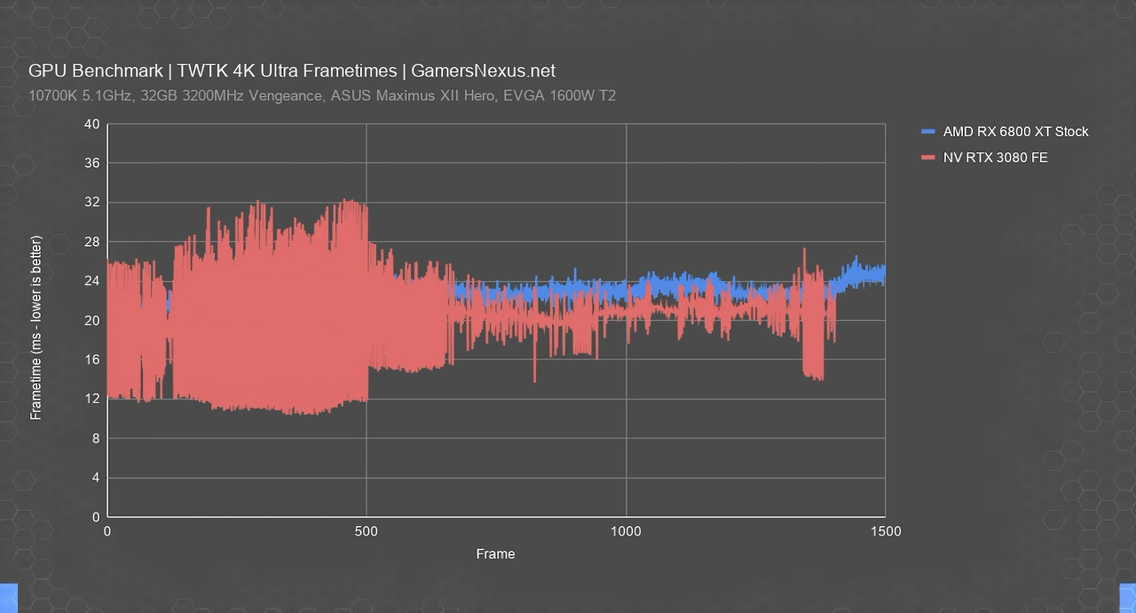The width and height of the screenshot is (1136, 613).
Task: Click the chart title GPU Benchmark TWTK 4K Ultra
Action: (213, 70)
